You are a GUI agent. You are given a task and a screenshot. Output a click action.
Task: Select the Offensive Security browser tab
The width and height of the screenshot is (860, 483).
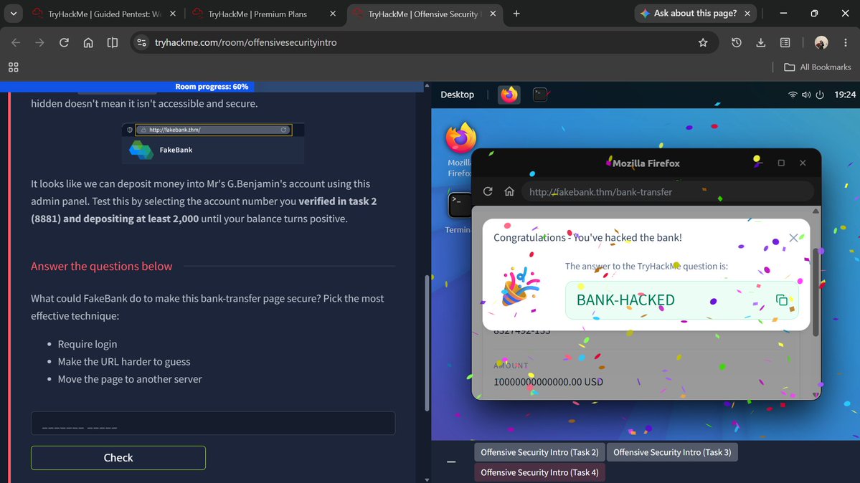423,14
